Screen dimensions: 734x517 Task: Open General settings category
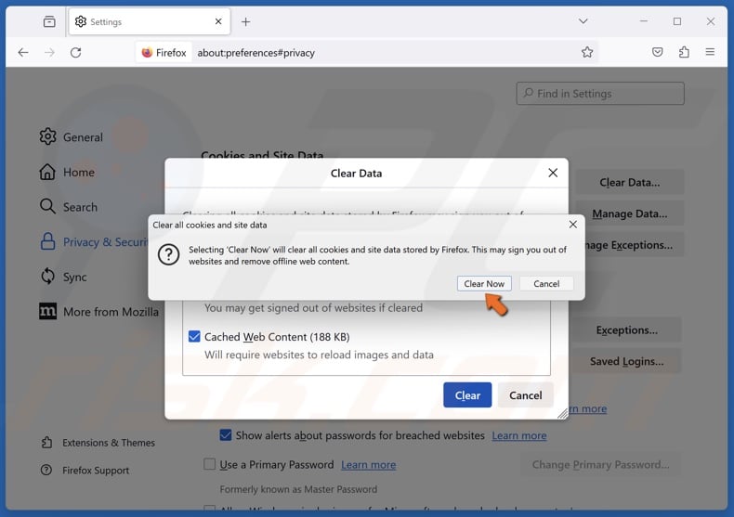(72, 137)
